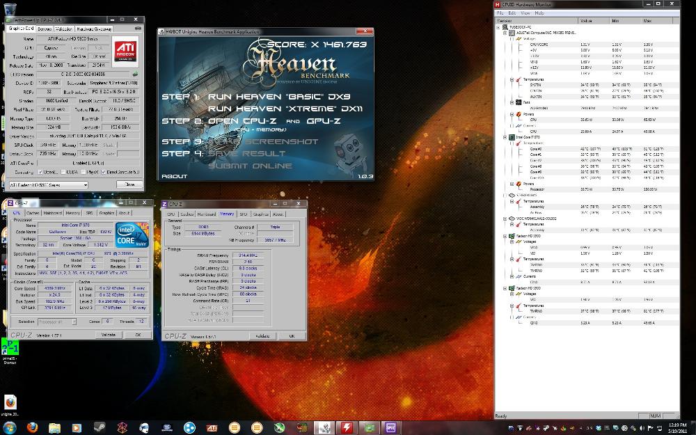Click the WDC hard drive icon in HWMonitor
696x435 pixels.
pyautogui.click(x=512, y=219)
